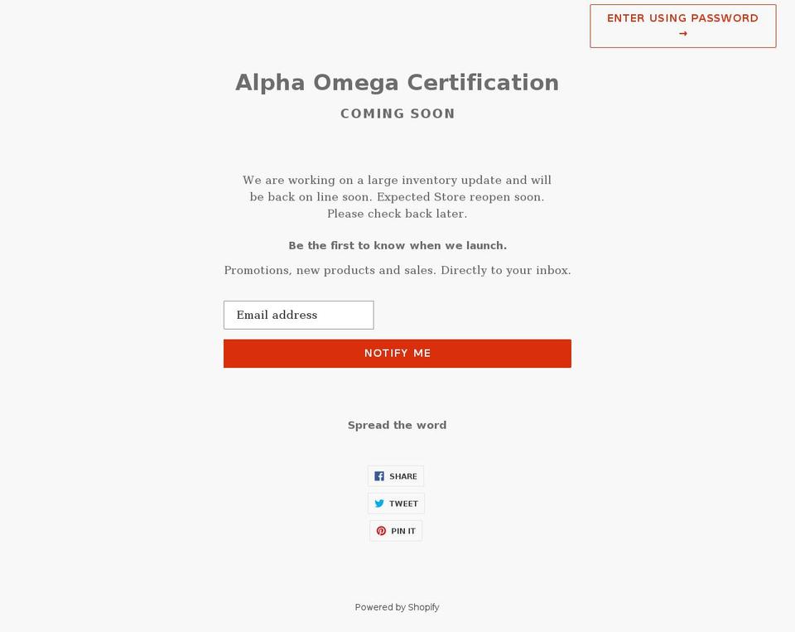Click the Spread the word heading
The height and width of the screenshot is (632, 795).
point(397,425)
